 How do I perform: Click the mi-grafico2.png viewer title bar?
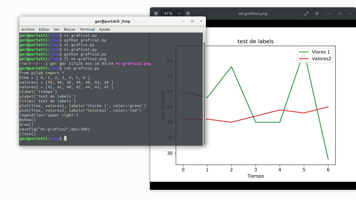[x=253, y=13]
